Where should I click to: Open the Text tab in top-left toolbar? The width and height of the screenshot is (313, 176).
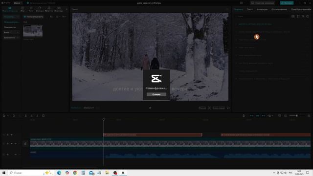[x=31, y=9]
